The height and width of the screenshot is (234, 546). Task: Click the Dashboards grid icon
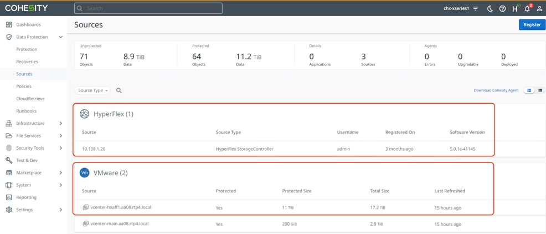[x=9, y=25]
